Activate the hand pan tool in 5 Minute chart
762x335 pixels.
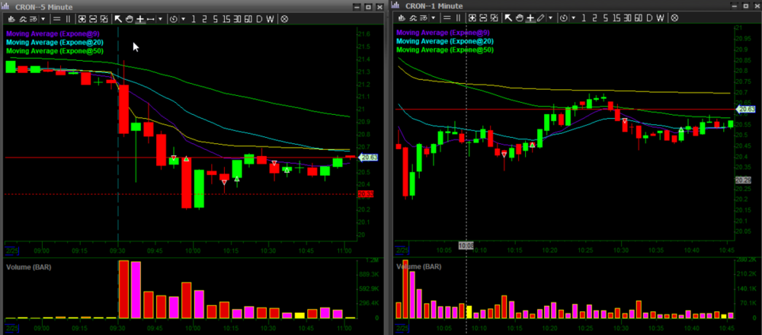pyautogui.click(x=129, y=18)
